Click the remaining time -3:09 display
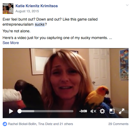The image size is (131, 128). click(x=83, y=111)
